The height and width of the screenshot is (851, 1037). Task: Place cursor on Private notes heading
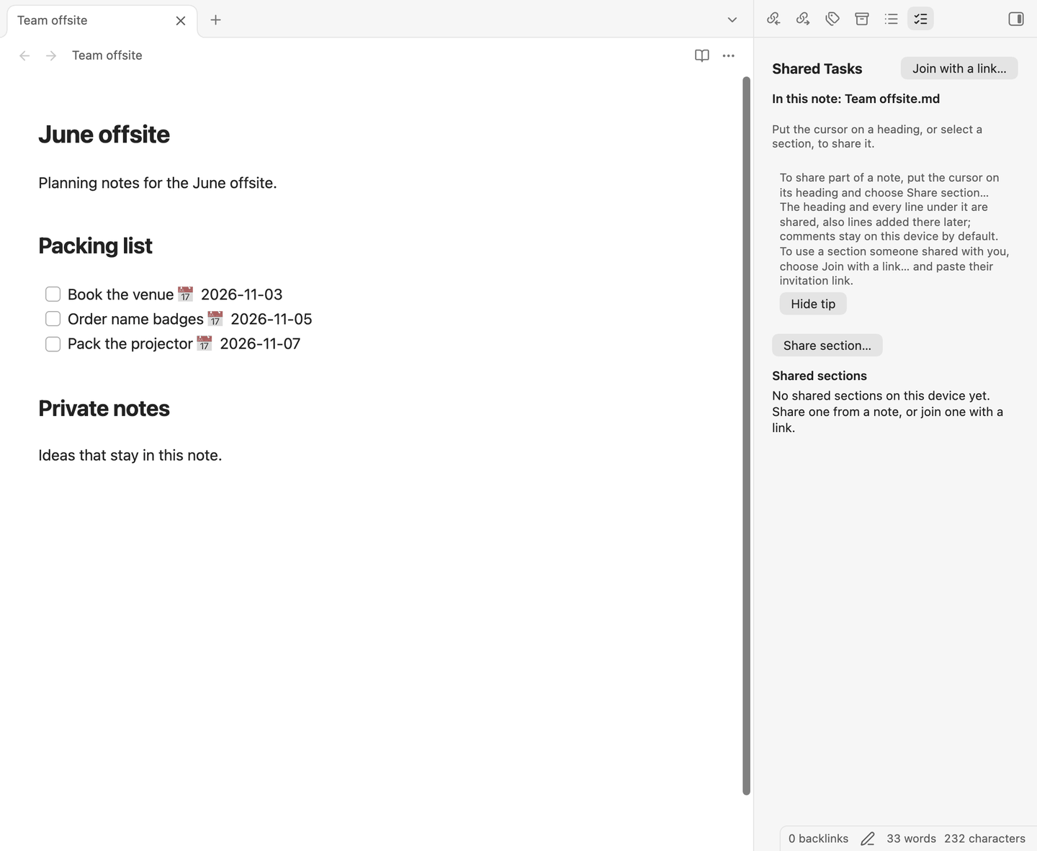click(x=104, y=408)
